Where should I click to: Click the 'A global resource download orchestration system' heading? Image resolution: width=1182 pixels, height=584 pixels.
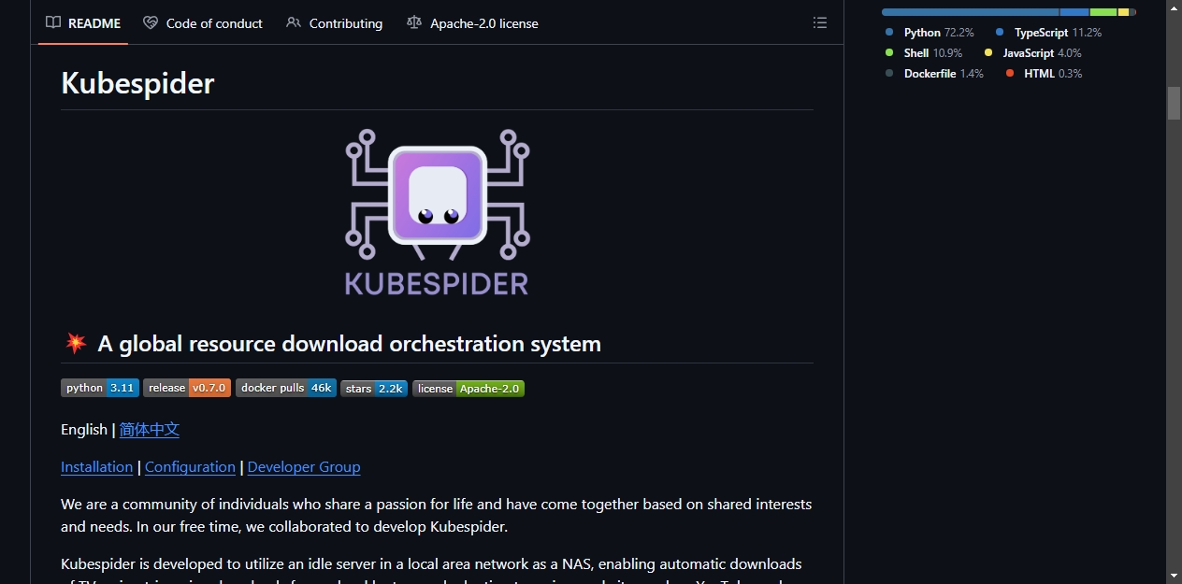[x=349, y=344]
